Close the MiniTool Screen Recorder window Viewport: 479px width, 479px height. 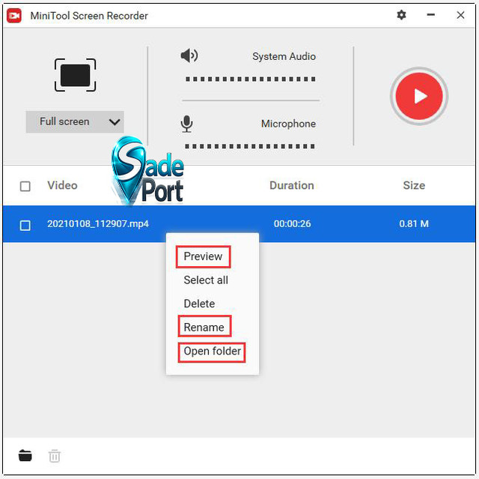tap(460, 15)
